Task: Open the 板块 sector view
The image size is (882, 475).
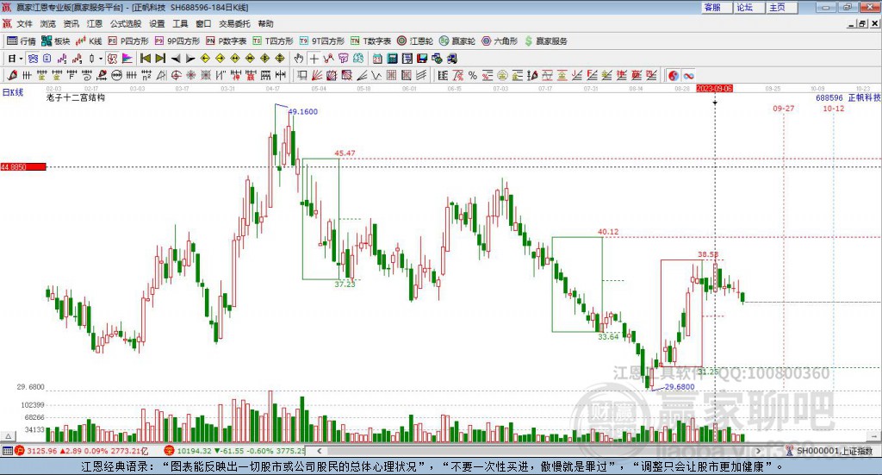Action: click(56, 41)
